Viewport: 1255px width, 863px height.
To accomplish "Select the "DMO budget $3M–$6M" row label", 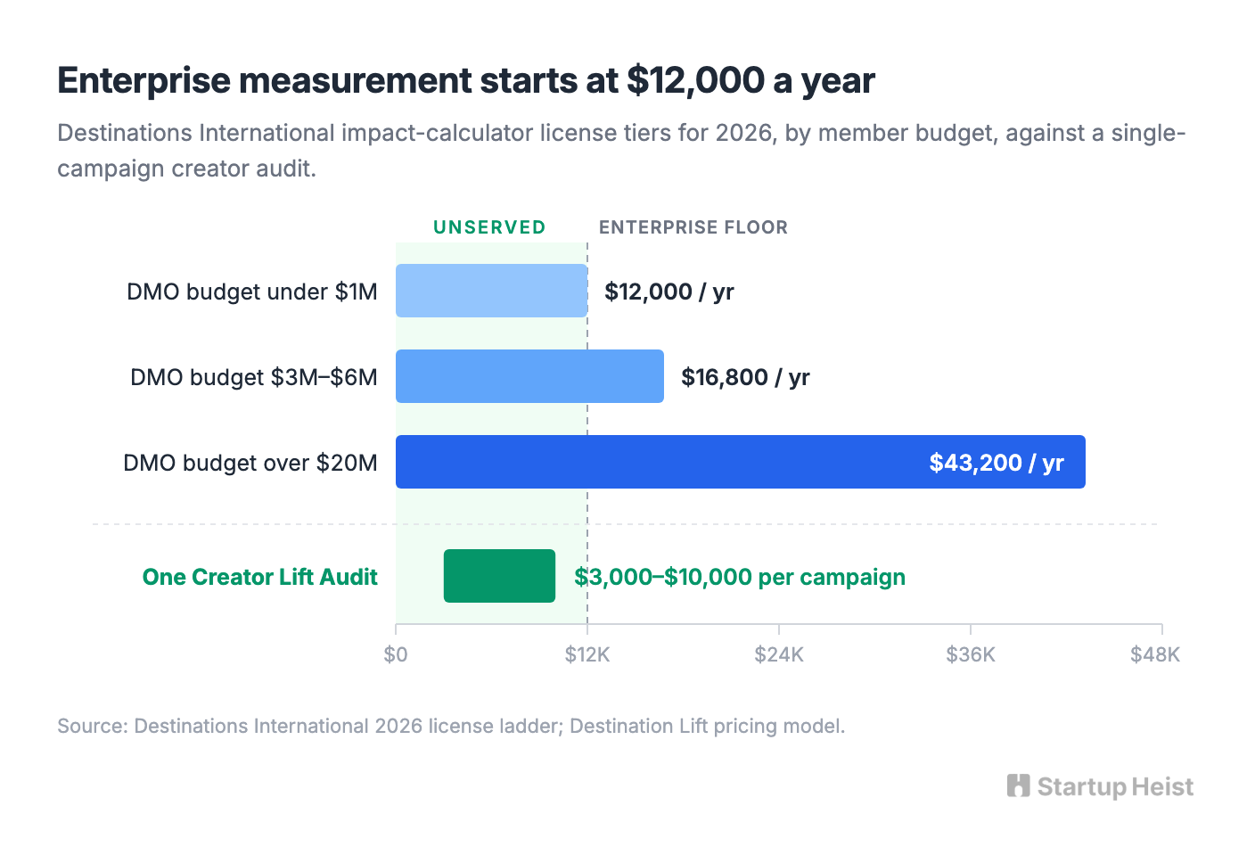I will pyautogui.click(x=254, y=377).
